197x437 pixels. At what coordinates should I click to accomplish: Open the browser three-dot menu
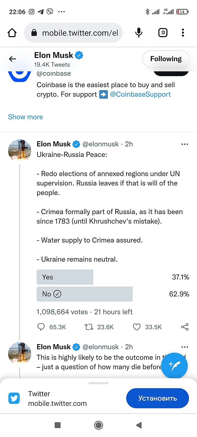click(183, 33)
